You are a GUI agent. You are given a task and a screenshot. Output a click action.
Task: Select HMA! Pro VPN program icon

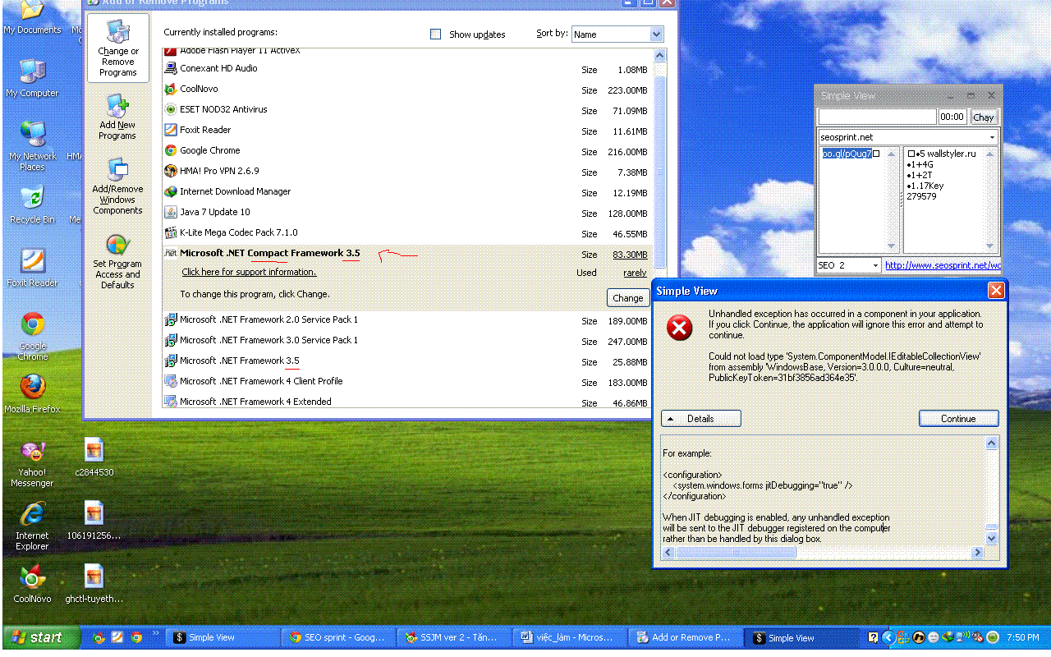click(x=171, y=172)
